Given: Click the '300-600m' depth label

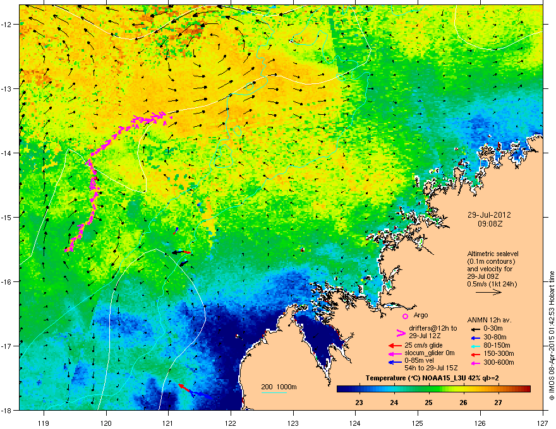Looking at the screenshot, I should 499,363.
